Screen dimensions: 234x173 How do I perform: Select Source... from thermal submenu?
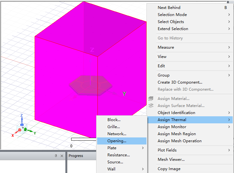click(x=115, y=162)
